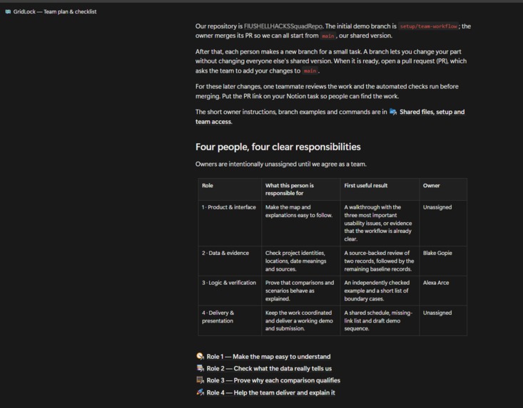Click the GridLock page icon in breadcrumb
Image resolution: width=523 pixels, height=408 pixels.
(8, 11)
